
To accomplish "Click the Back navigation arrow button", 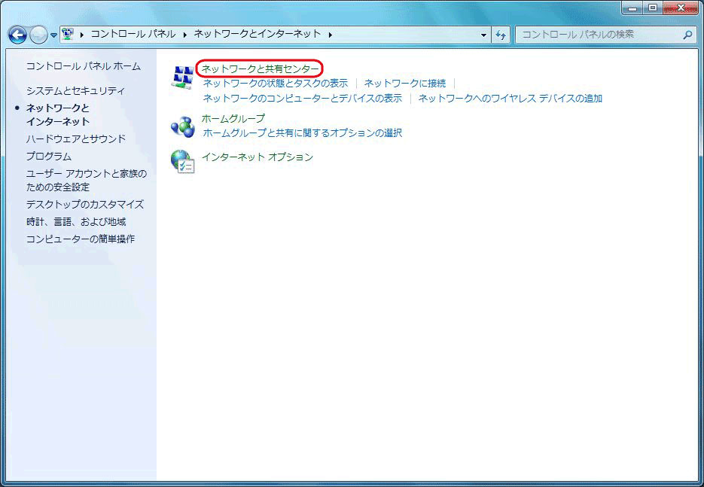I will pyautogui.click(x=17, y=35).
